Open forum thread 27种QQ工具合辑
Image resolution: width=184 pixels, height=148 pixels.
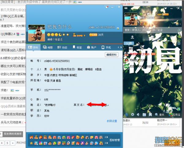tap(13, 16)
